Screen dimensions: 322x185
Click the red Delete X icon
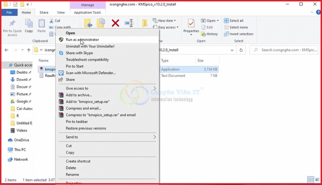(x=115, y=23)
